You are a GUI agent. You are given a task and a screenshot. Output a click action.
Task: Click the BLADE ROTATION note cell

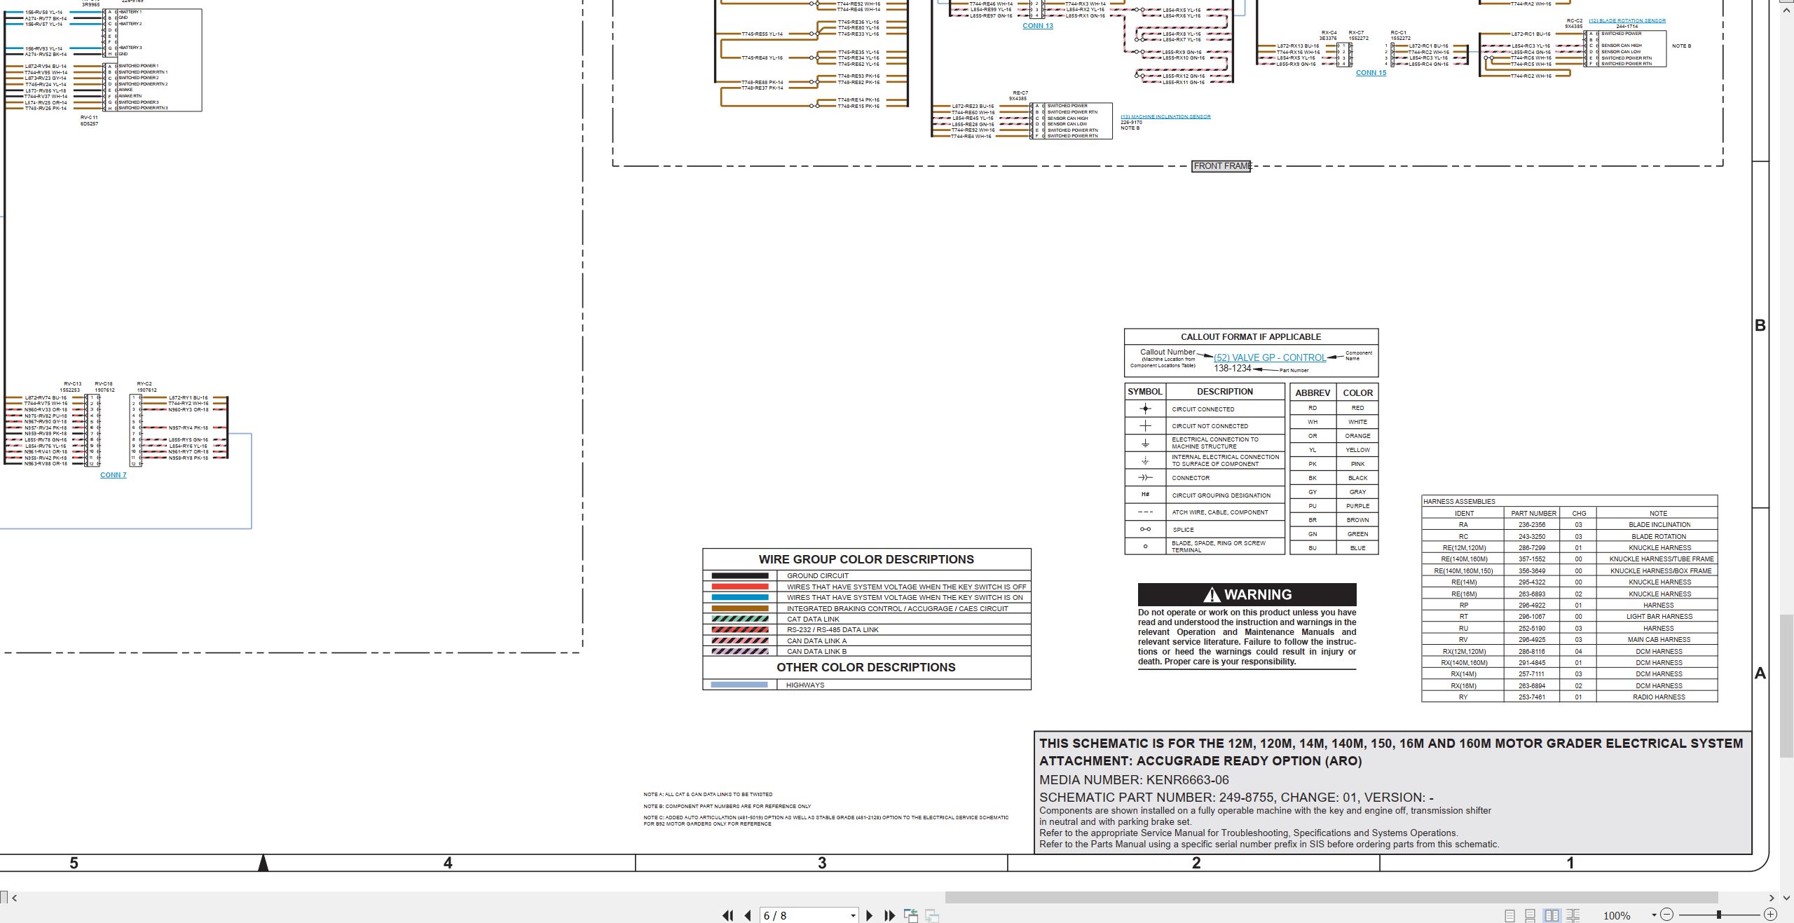1659,537
